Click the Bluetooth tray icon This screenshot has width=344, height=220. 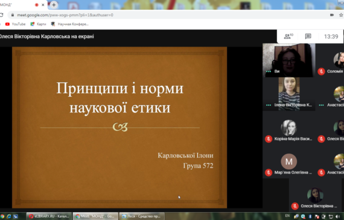[x=310, y=217]
